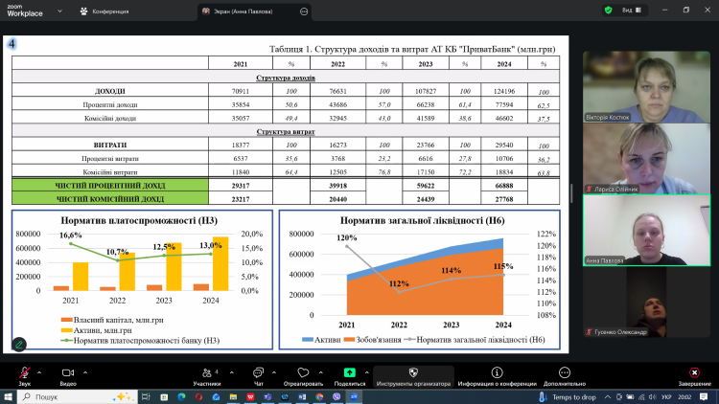Open Temps to drop weather widget

[x=567, y=397]
